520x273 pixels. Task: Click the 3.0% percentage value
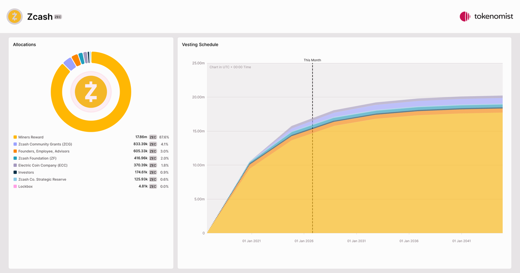click(x=165, y=151)
